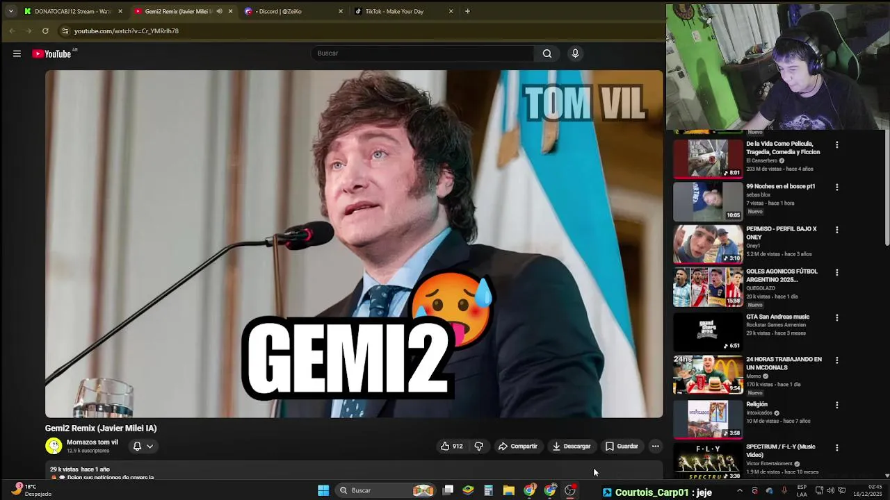The image size is (890, 500).
Task: Start voice search with the microphone icon
Action: click(575, 53)
